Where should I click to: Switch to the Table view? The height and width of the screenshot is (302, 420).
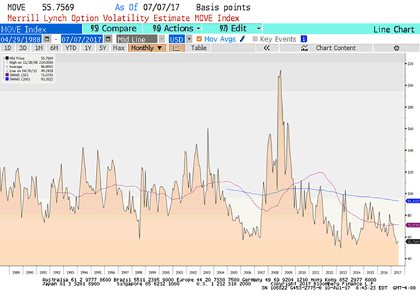click(x=199, y=48)
